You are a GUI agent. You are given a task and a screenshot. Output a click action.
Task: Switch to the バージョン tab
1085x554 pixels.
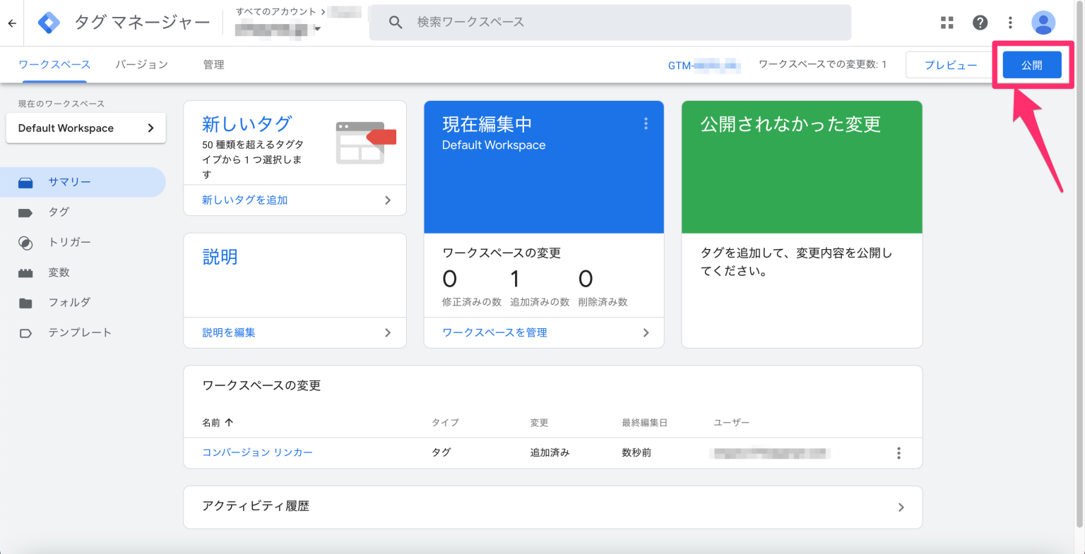coord(141,64)
